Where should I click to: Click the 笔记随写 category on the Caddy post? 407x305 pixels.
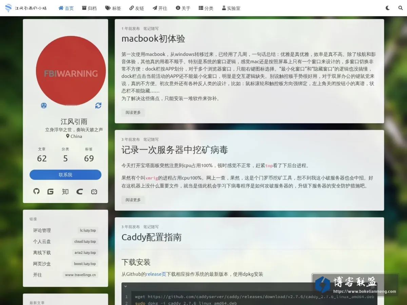pyautogui.click(x=151, y=227)
